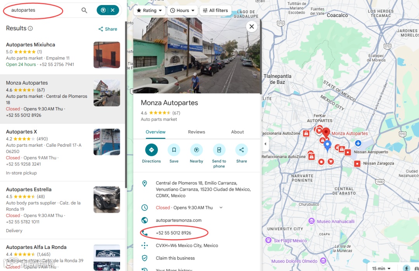
Task: Switch to the Reviews tab
Action: pos(196,132)
